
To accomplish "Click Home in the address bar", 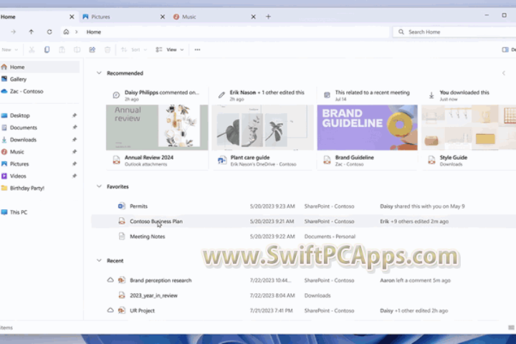I will point(94,32).
